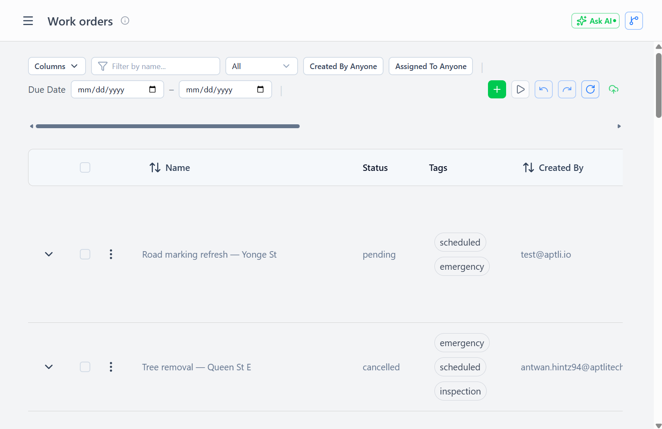662x429 pixels.
Task: Expand the Road marking refresh row
Action: [49, 254]
